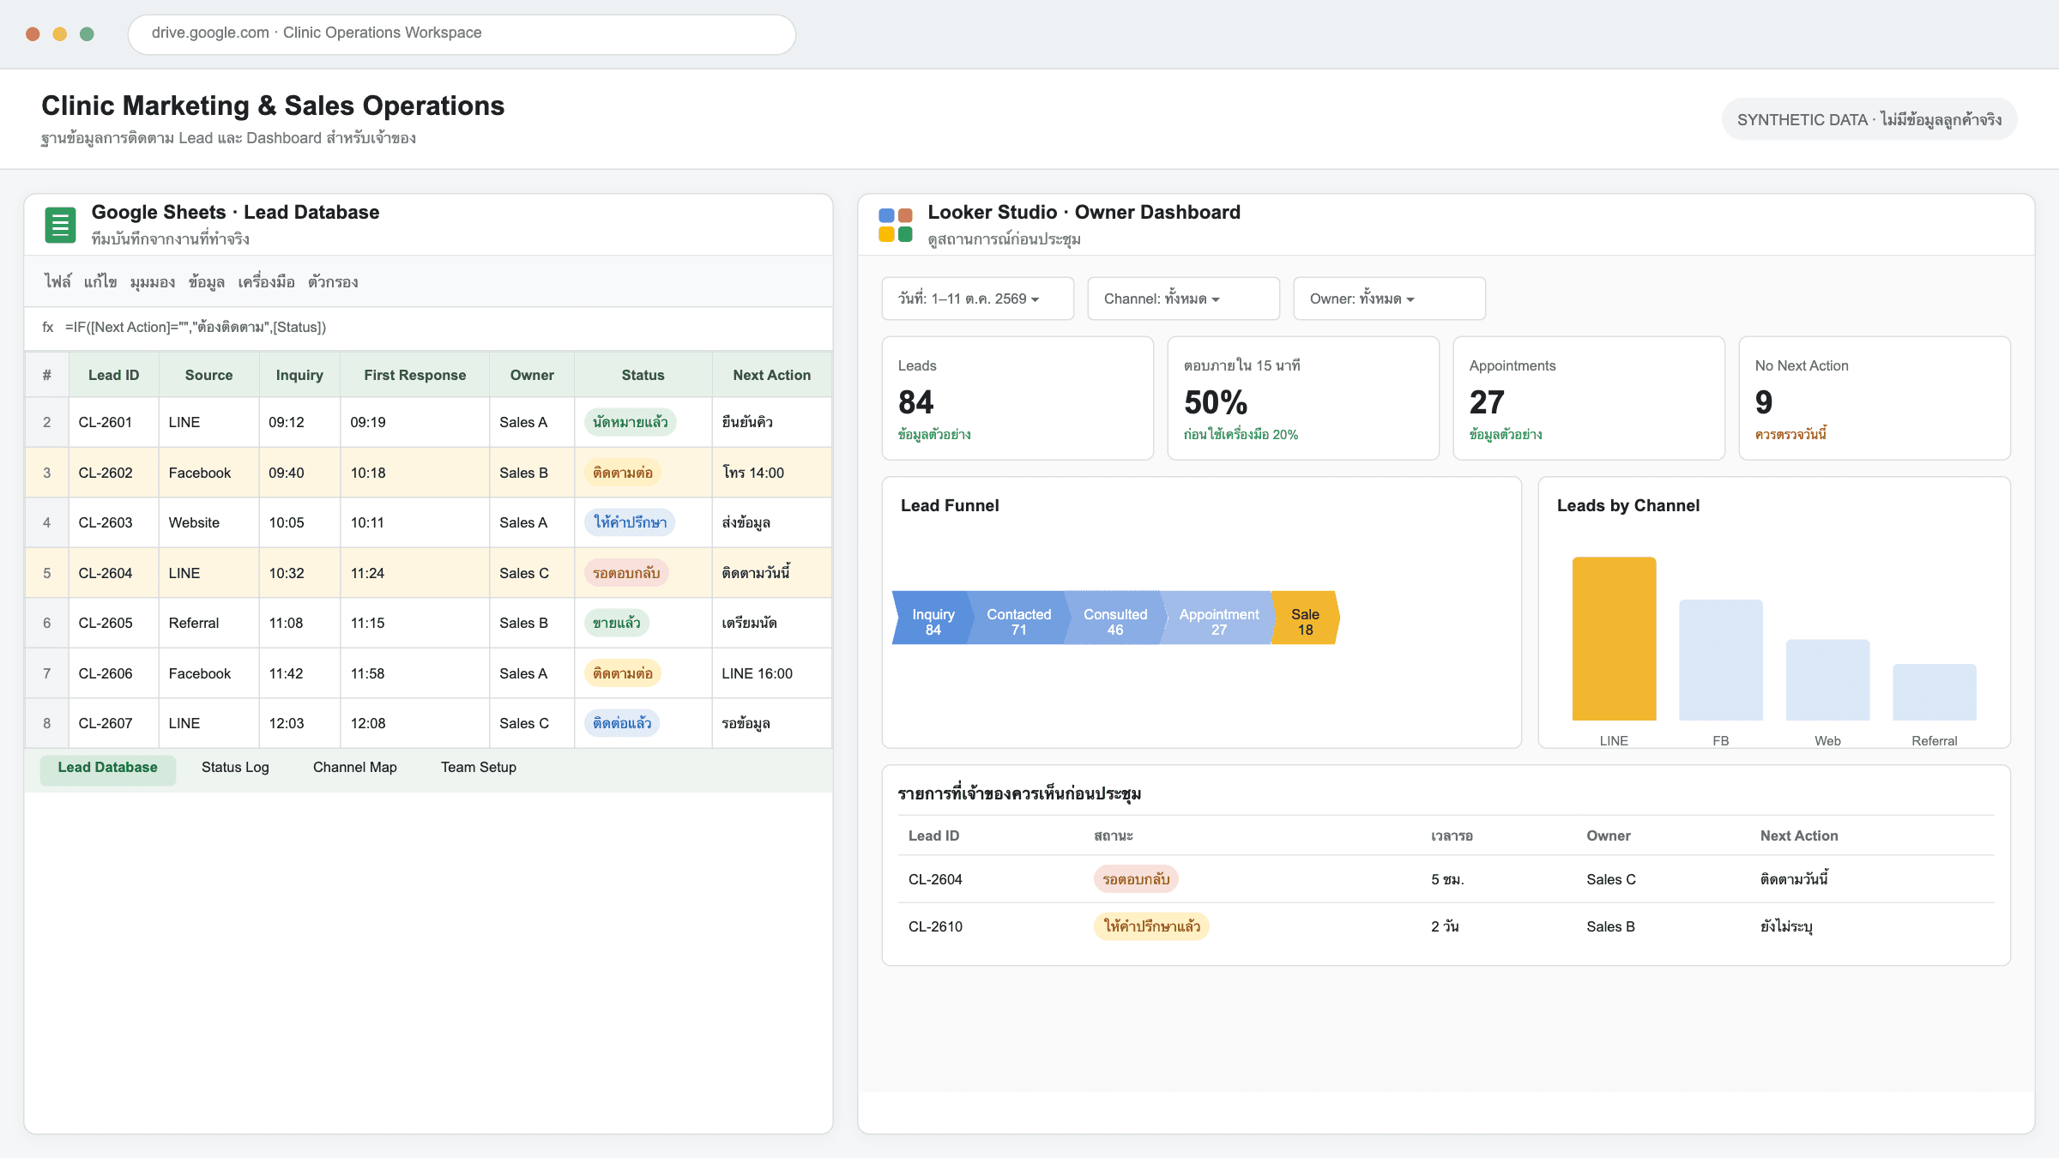Open the ตัวกรอง menu in Sheets
Image resolution: width=2059 pixels, height=1158 pixels.
[333, 281]
